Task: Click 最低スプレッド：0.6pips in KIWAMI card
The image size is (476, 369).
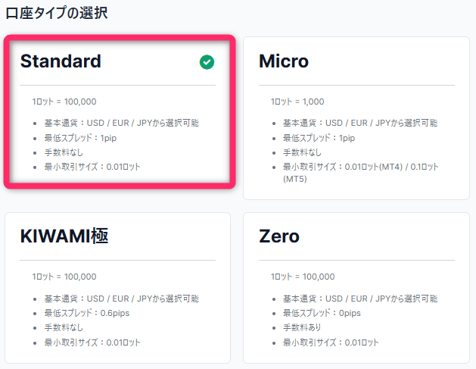Action: (x=87, y=313)
